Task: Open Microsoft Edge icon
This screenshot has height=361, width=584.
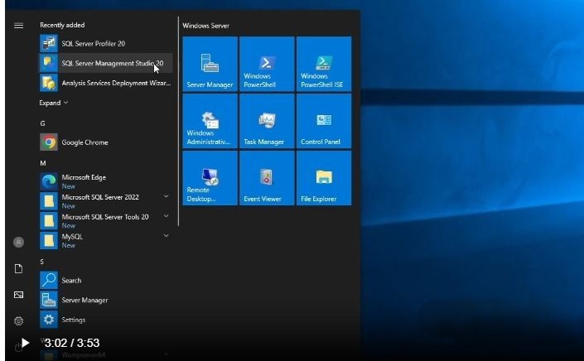Action: pyautogui.click(x=49, y=181)
